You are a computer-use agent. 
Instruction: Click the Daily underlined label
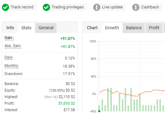pyautogui.click(x=9, y=58)
